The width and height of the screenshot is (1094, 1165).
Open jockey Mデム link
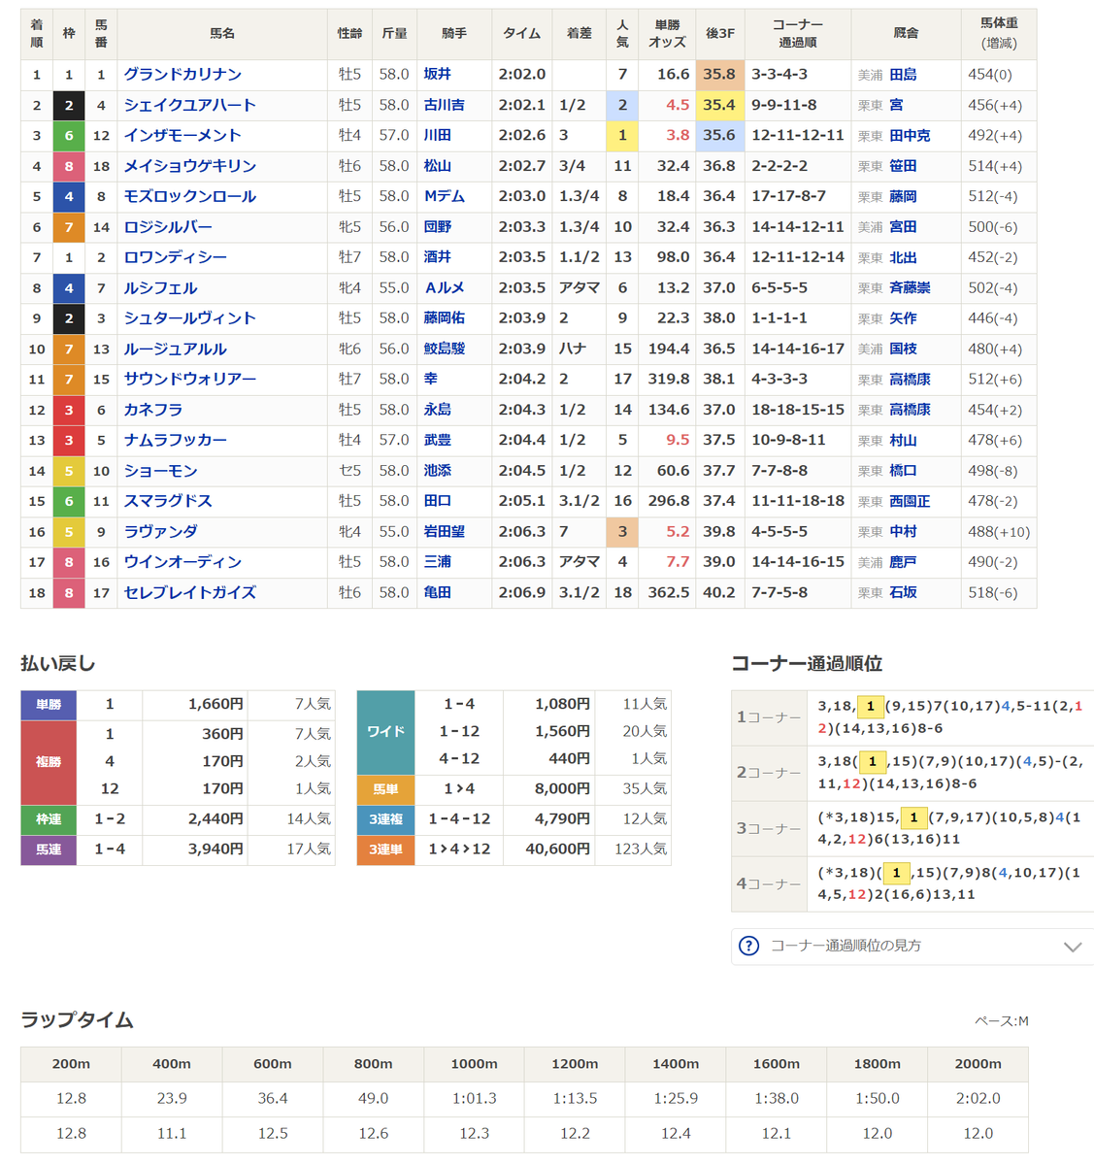pyautogui.click(x=445, y=196)
